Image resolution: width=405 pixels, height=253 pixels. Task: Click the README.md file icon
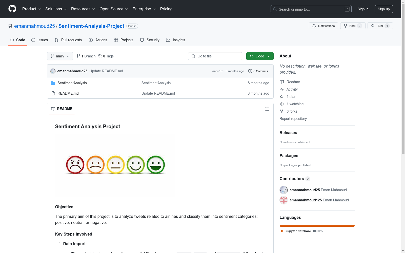(53, 93)
